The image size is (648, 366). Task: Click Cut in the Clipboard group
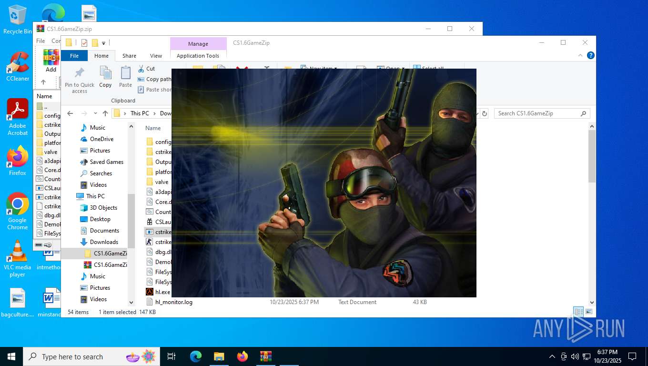[146, 69]
